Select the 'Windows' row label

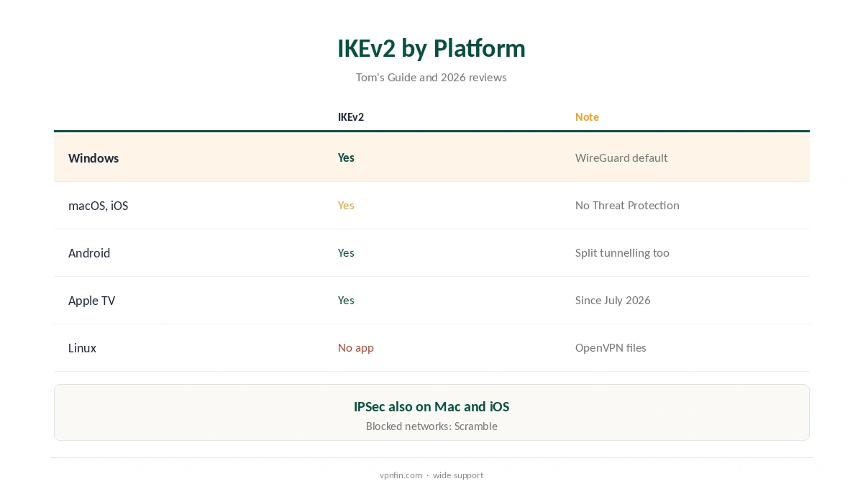click(93, 157)
